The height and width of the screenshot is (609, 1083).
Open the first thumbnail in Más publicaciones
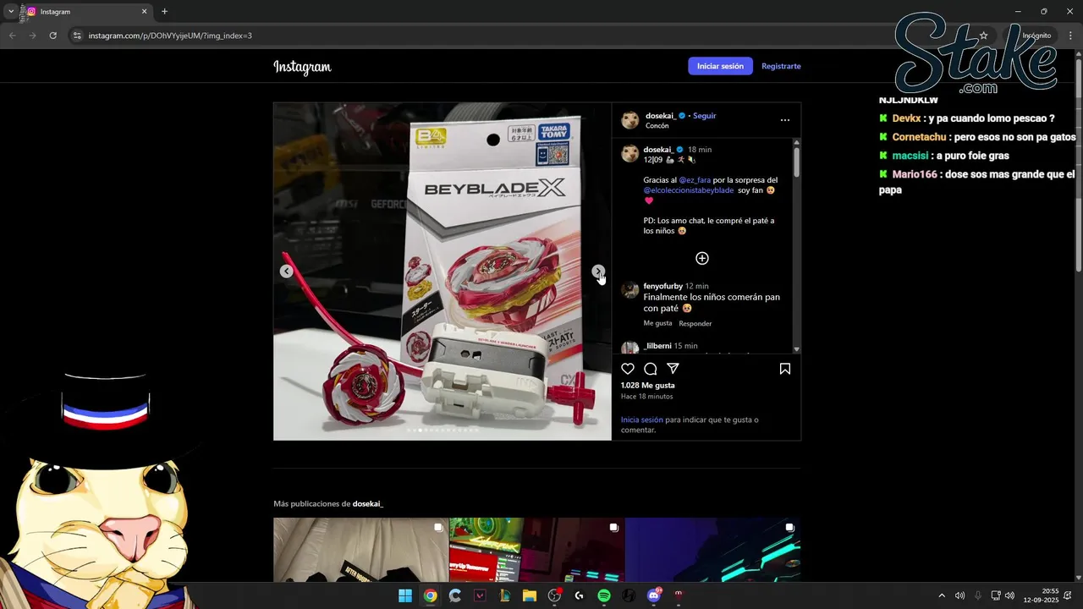tap(360, 550)
